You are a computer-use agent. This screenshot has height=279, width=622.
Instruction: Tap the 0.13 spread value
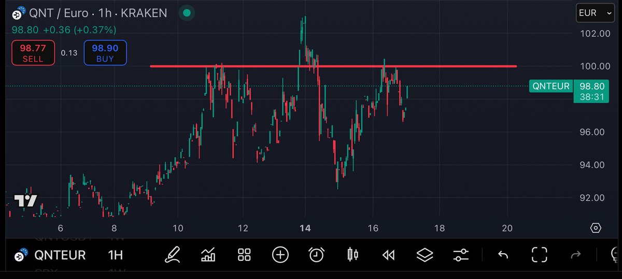coord(69,53)
